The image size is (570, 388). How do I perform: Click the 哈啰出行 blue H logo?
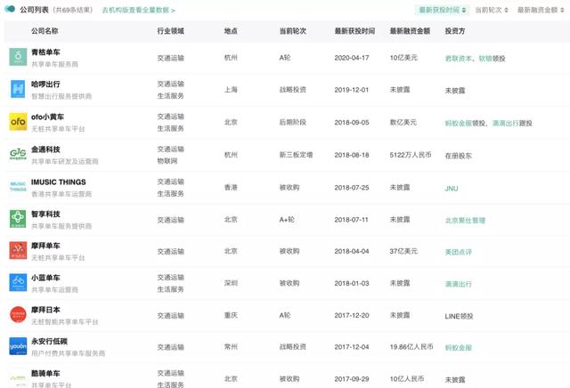[18, 89]
